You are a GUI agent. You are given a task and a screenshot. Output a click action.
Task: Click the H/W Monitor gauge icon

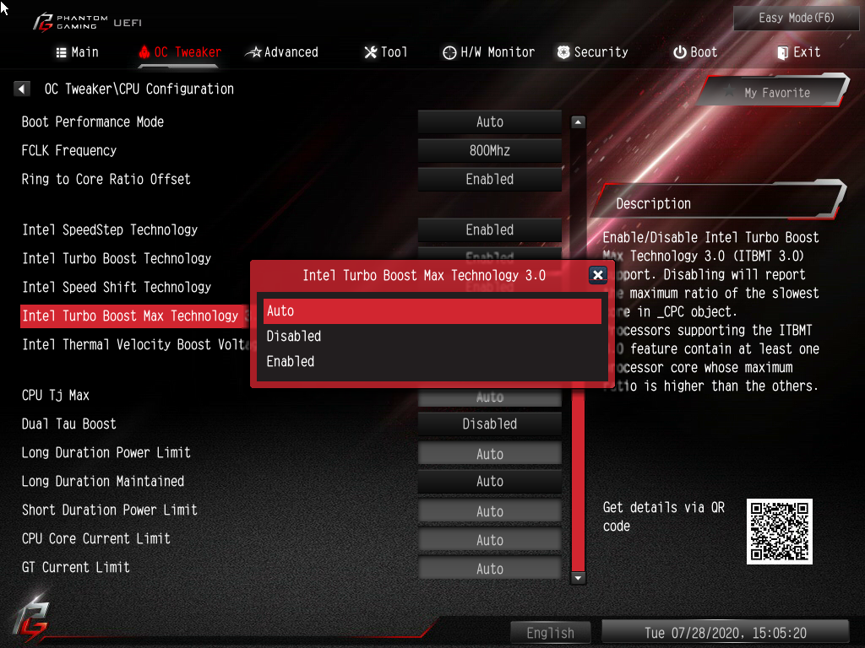[449, 52]
